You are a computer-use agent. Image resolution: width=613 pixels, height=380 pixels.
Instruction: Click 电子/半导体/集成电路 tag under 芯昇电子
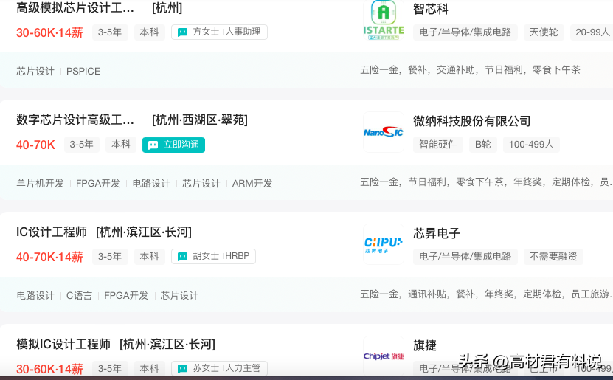click(x=465, y=257)
